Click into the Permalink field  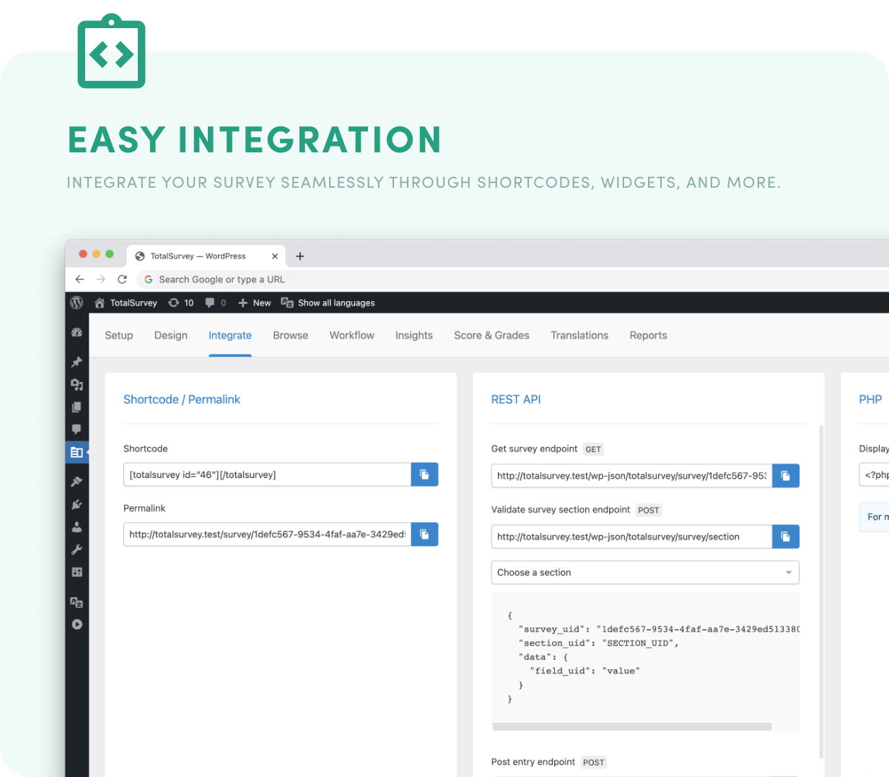pyautogui.click(x=268, y=534)
